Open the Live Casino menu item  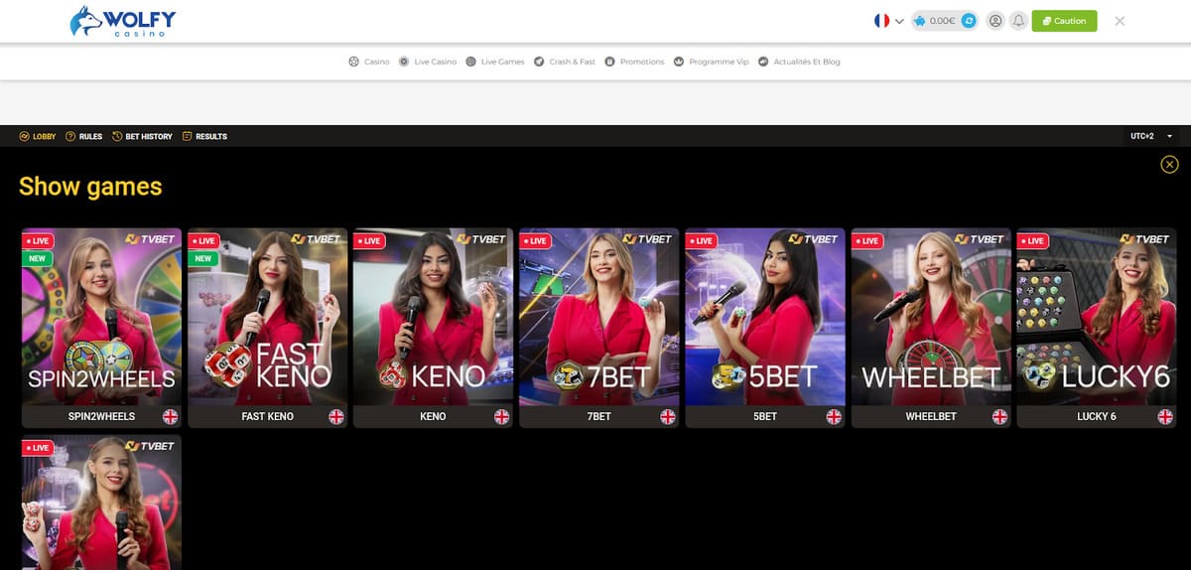pos(428,62)
